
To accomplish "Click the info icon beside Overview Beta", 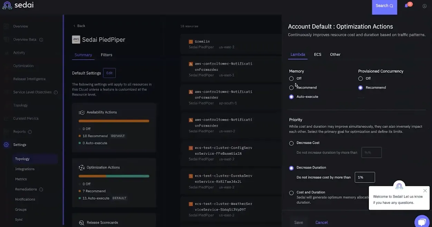I will pos(41,40).
